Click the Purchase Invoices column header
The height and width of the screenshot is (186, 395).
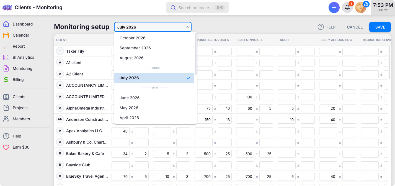[213, 40]
